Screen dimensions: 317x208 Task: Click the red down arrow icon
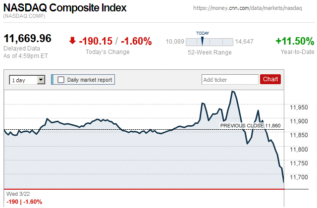click(72, 41)
